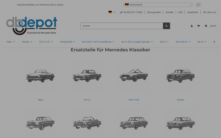This screenshot has width=221, height=138.
Task: Open the Bonuspunkte link
Action: tap(154, 12)
